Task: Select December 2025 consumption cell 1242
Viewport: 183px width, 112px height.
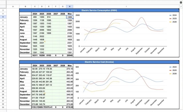Action: (x=42, y=53)
